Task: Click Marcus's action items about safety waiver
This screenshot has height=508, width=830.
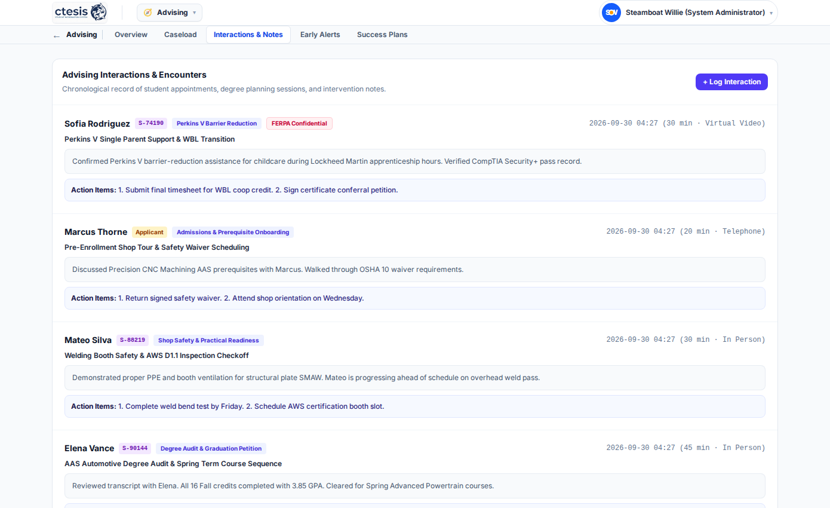Action: tap(415, 298)
